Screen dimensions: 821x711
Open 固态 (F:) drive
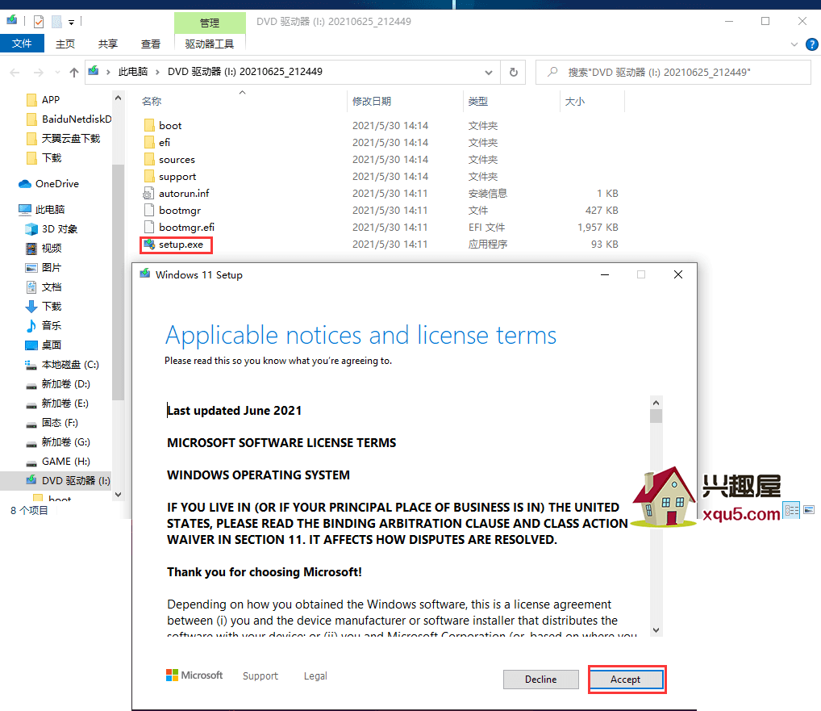(52, 423)
